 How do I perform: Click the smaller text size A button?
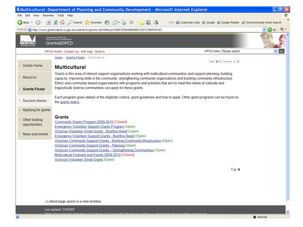235,61
